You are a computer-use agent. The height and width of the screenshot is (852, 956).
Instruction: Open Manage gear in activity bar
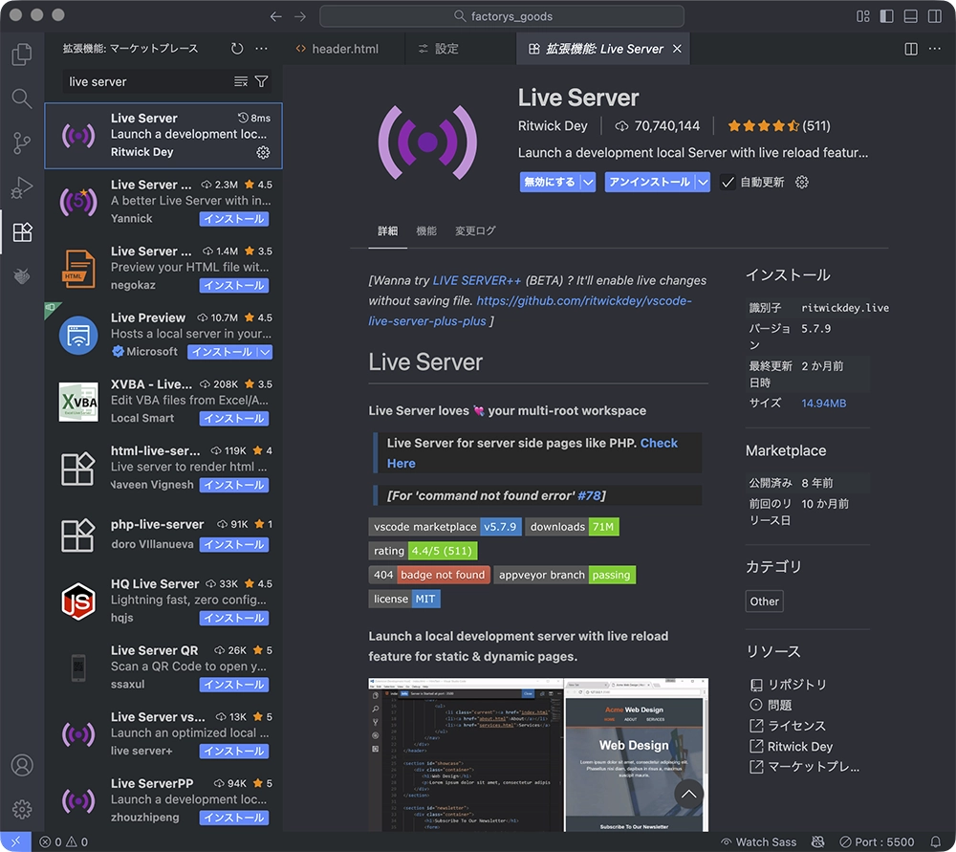pos(21,810)
